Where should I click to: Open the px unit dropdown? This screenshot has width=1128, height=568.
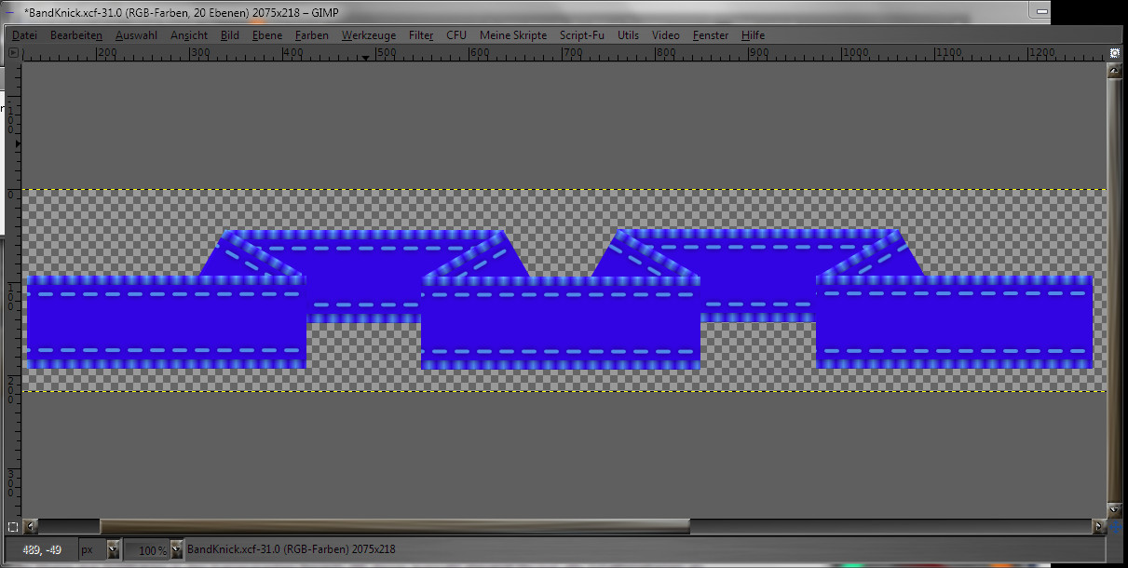pyautogui.click(x=113, y=550)
